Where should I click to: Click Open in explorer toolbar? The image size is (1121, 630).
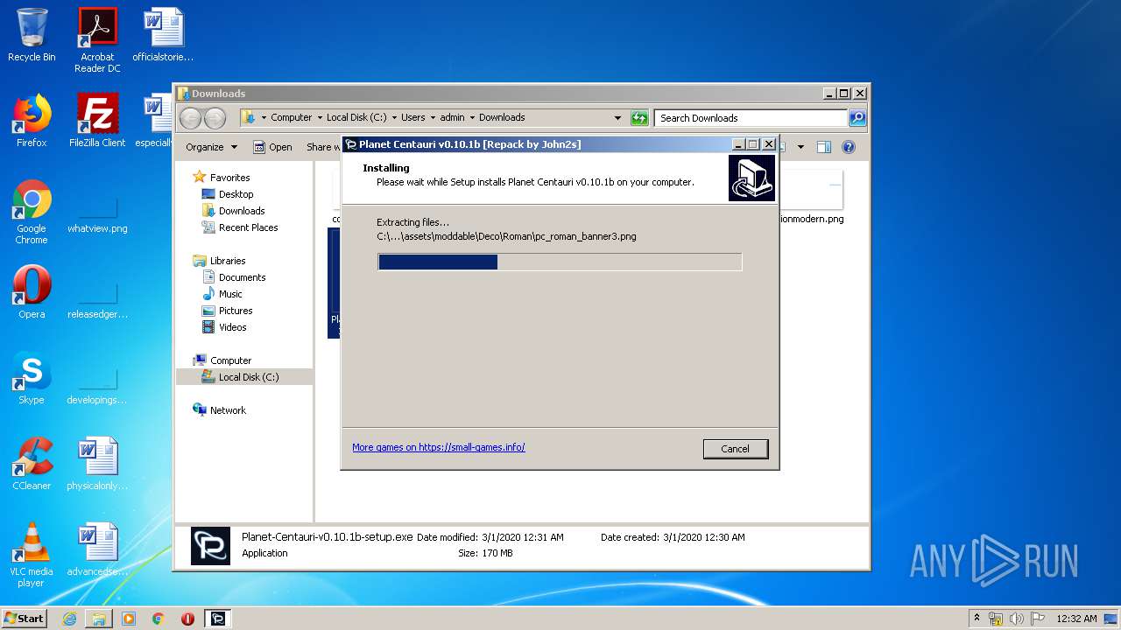pos(272,147)
